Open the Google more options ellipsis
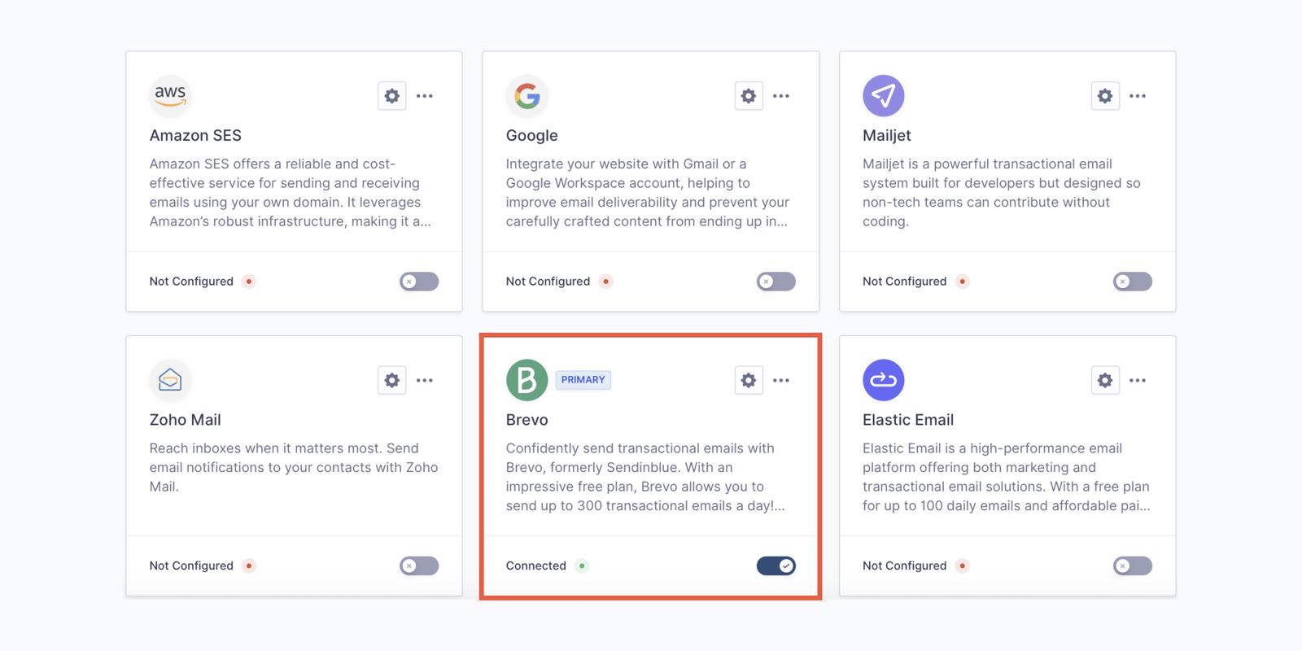Image resolution: width=1302 pixels, height=651 pixels. (781, 96)
